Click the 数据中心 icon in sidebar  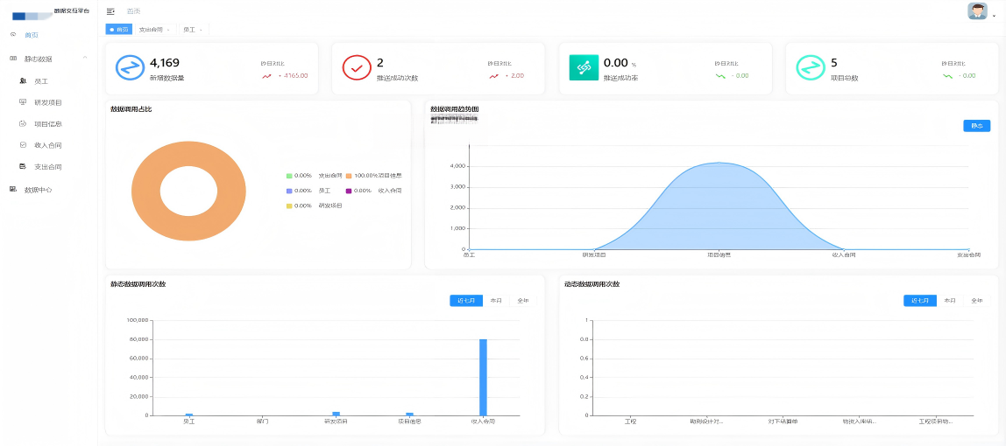click(x=13, y=189)
